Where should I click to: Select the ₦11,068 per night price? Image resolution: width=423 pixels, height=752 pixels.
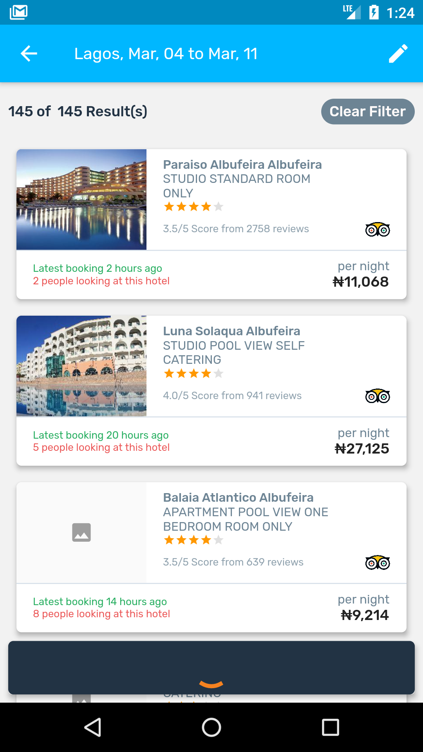coord(361,282)
